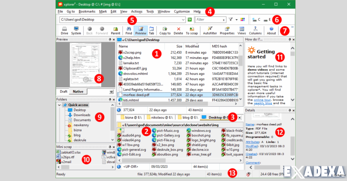Open the Columns toolbar icon
347x181 pixels.
(255, 31)
